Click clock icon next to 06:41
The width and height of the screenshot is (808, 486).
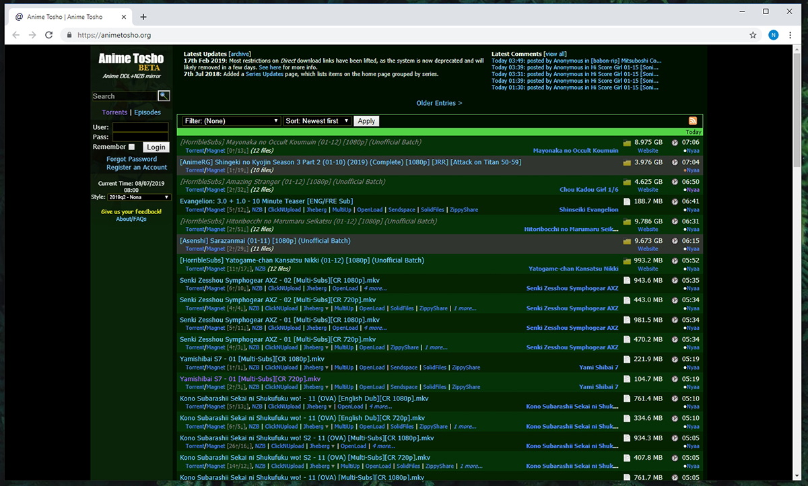pyautogui.click(x=675, y=201)
